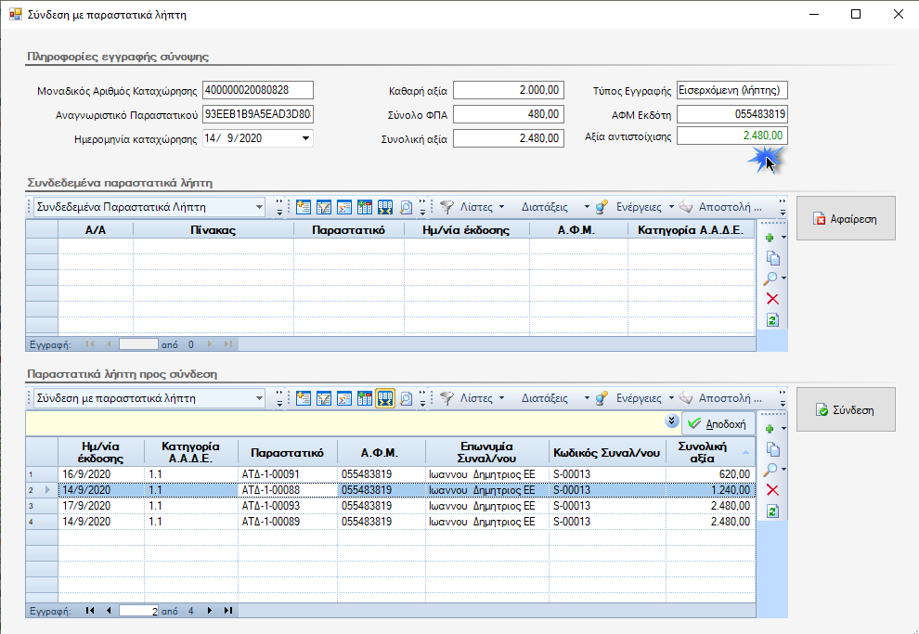The width and height of the screenshot is (919, 634).
Task: Click the highlighted columns-fit icon in lower toolbar
Action: 385,398
